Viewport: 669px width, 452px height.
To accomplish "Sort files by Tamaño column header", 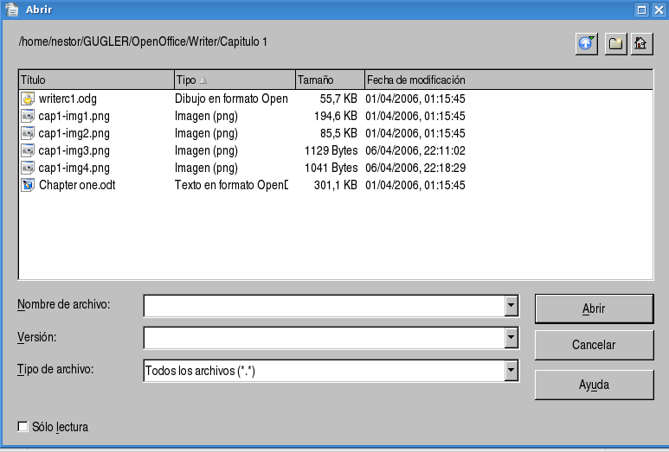I will (329, 80).
